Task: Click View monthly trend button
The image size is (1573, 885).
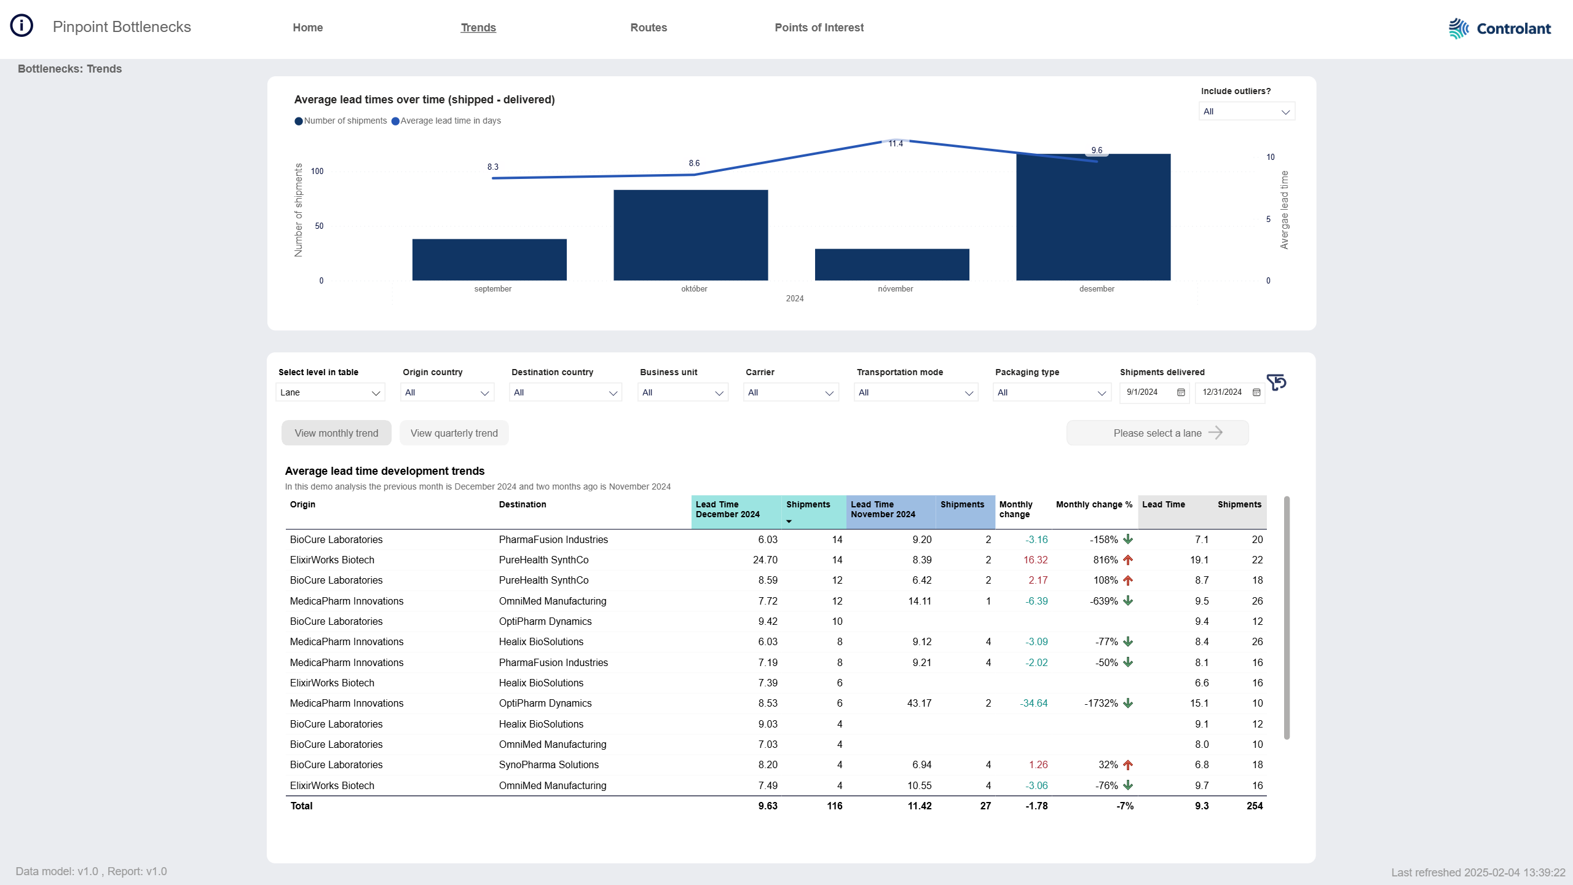Action: click(x=336, y=434)
